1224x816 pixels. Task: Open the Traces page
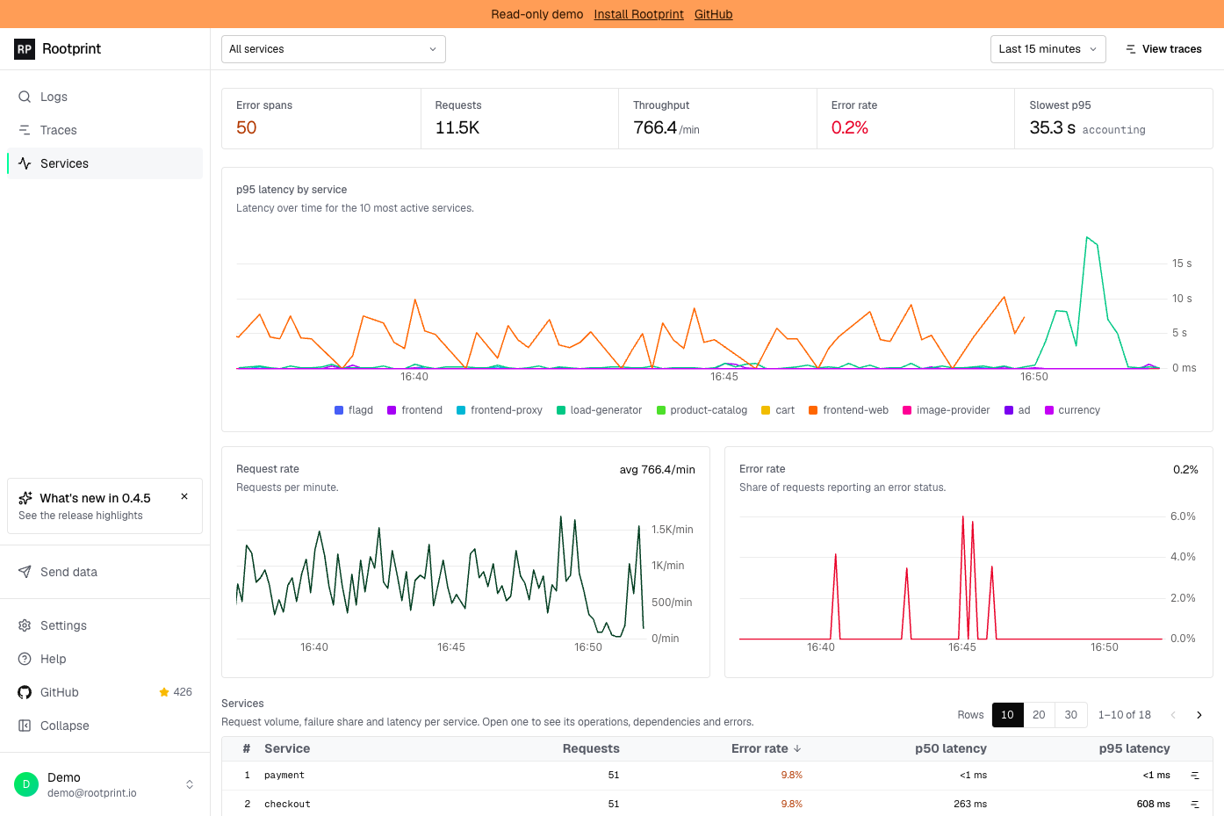105,130
